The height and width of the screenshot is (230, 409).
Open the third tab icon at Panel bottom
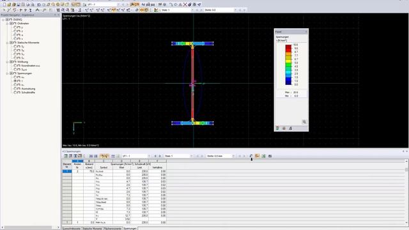coord(290,128)
